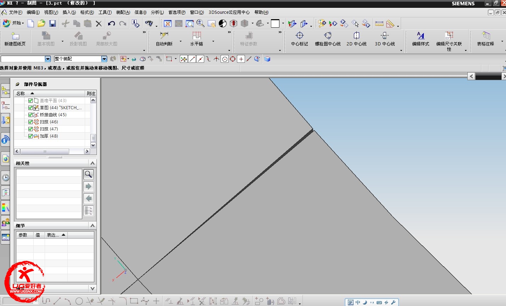Viewport: 506px width, 306px height.
Task: Toggle checkbox for 桥接曲线 (45)
Action: [30, 115]
